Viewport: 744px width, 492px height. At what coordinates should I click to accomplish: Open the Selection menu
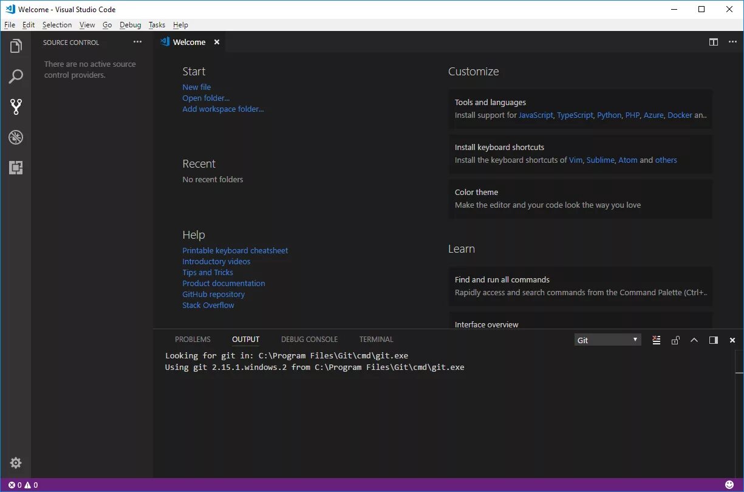[57, 25]
